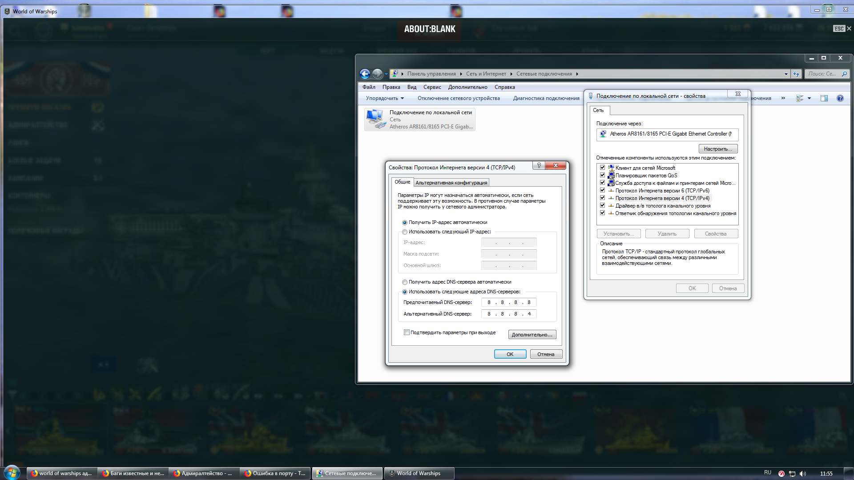Open the address bar history dropdown arrow
Image resolution: width=854 pixels, height=480 pixels.
tap(786, 74)
